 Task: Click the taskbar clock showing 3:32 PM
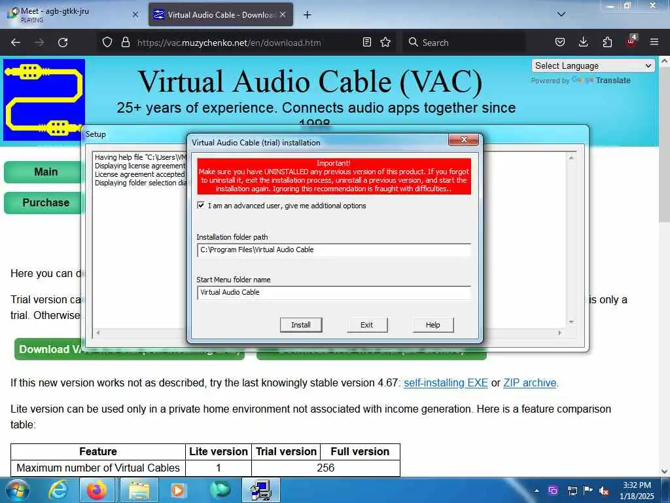(637, 491)
